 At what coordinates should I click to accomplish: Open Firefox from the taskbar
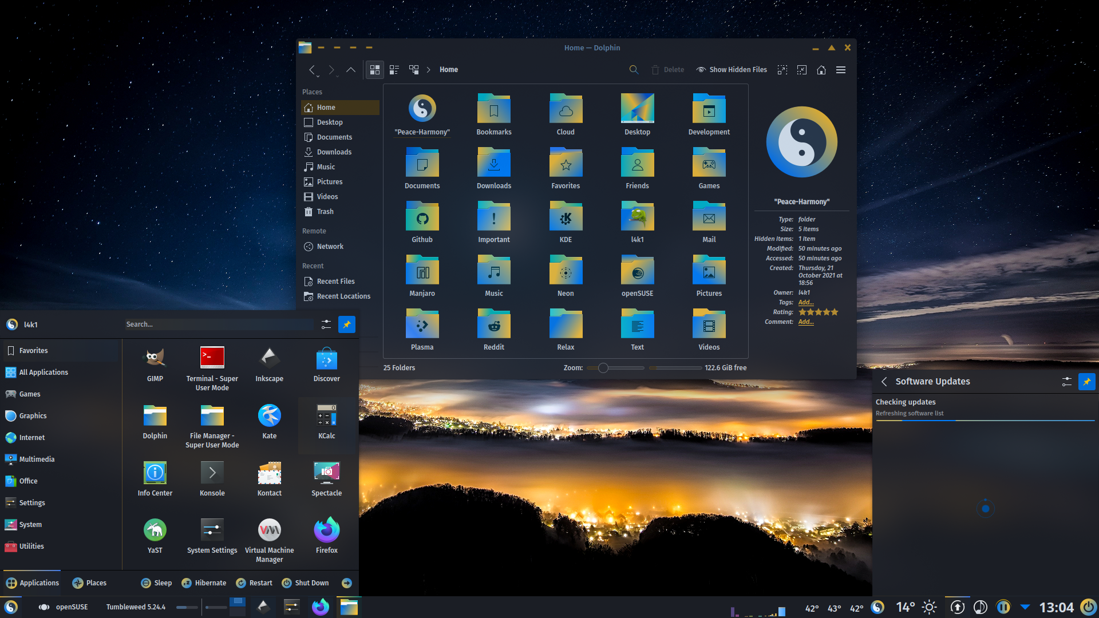click(x=321, y=607)
